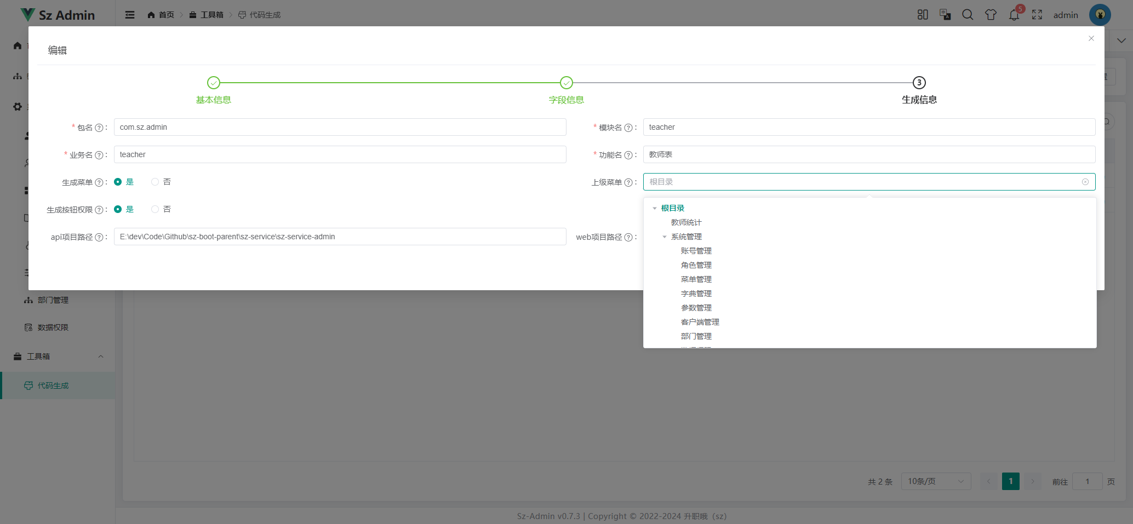Close the 编辑 dialog with X
This screenshot has width=1133, height=524.
click(x=1091, y=38)
